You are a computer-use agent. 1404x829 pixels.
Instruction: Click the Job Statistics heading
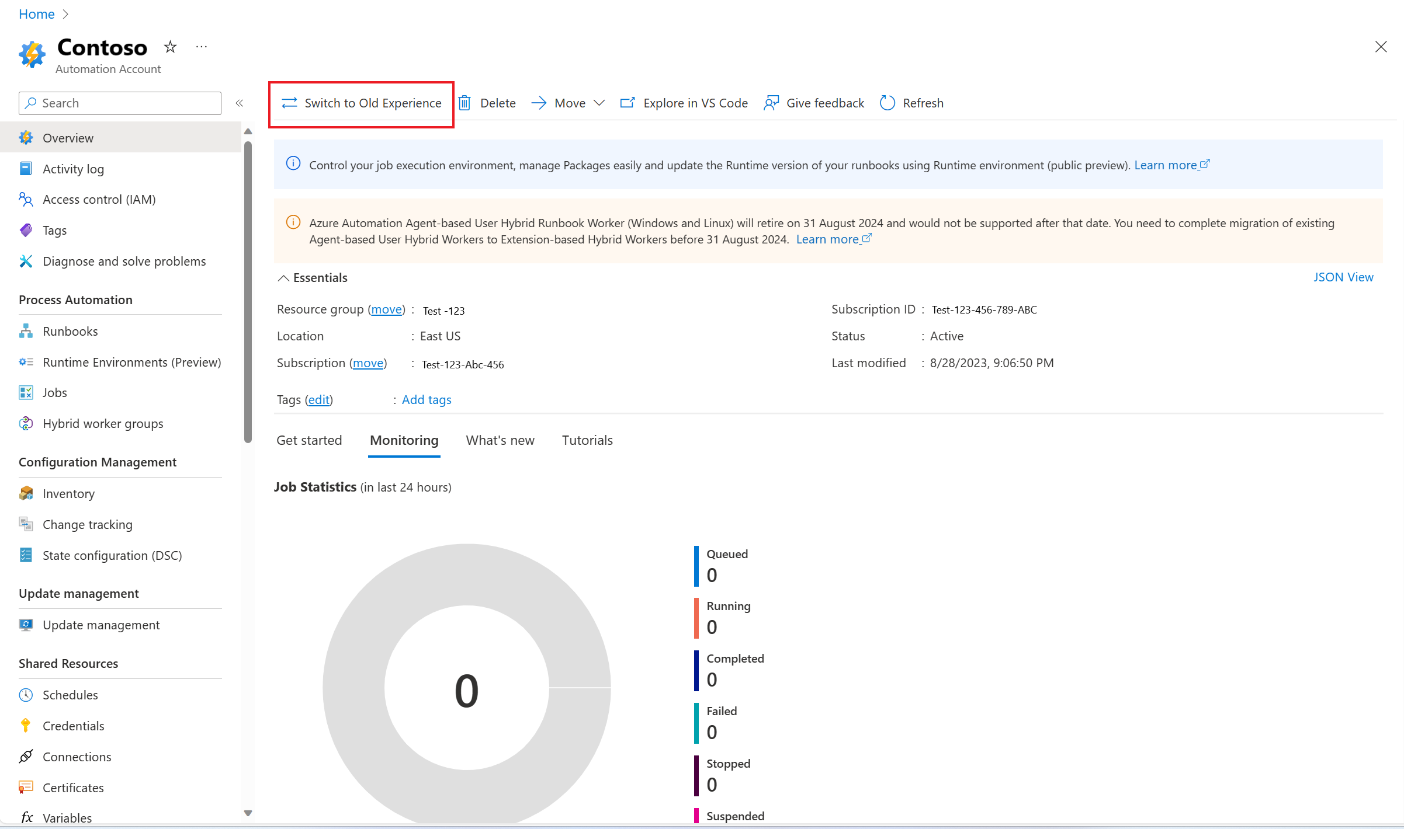[x=315, y=487]
